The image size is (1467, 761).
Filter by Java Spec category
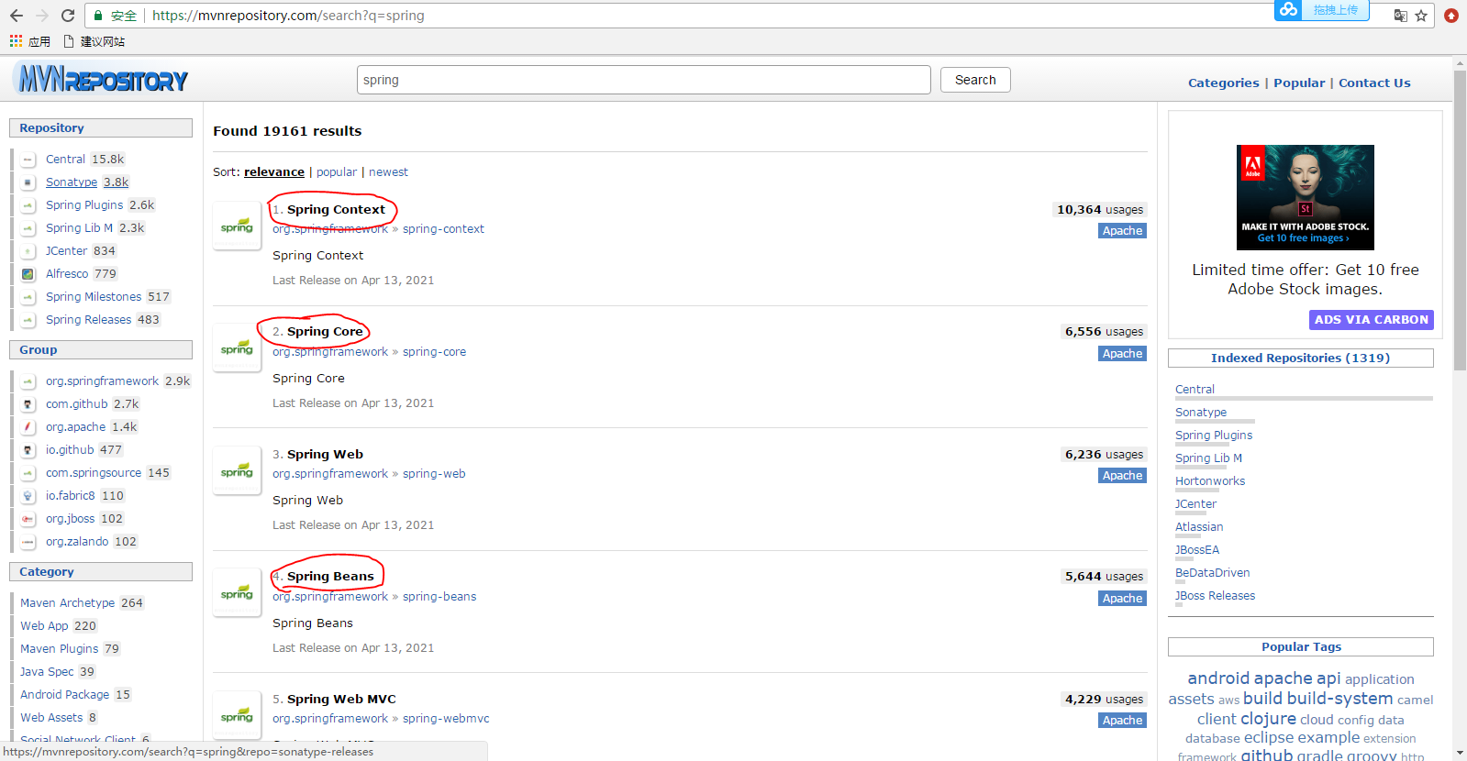(x=47, y=672)
